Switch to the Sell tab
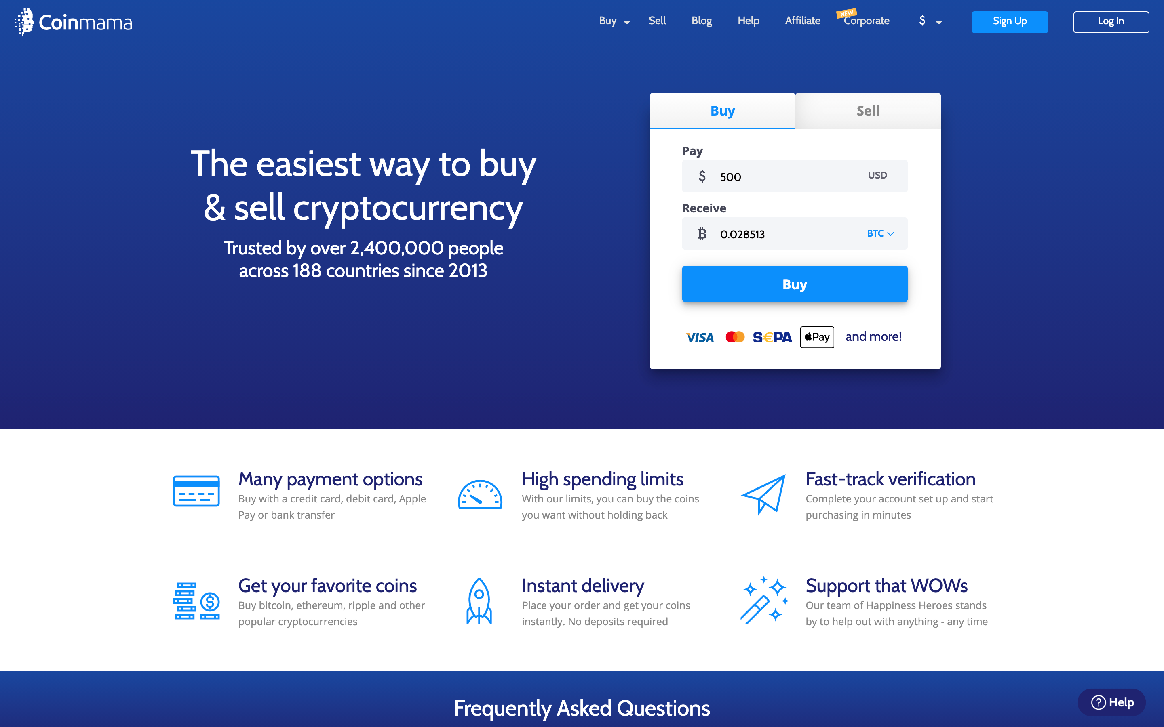 click(867, 110)
